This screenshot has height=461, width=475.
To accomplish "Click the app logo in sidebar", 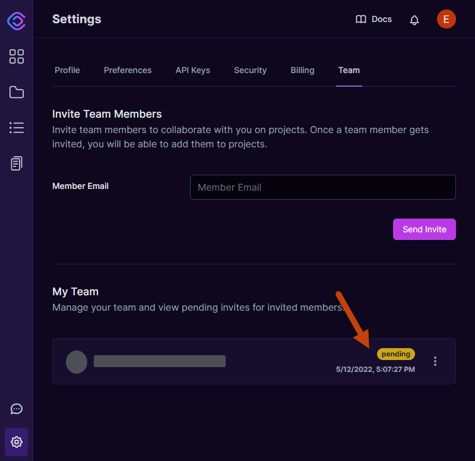I will (17, 21).
